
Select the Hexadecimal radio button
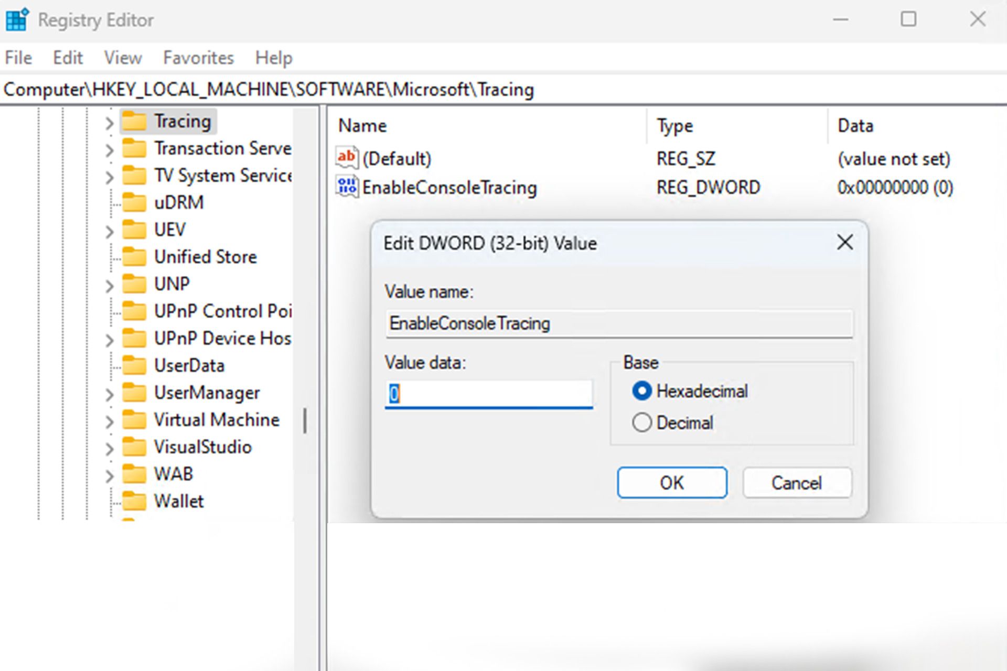[x=639, y=390]
